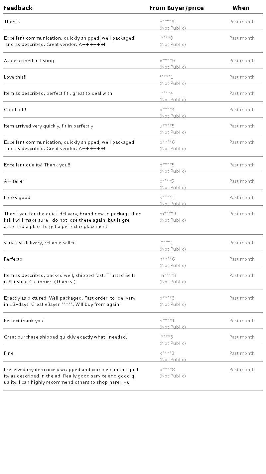266x474 pixels.
Task: Select buyer m****9 name
Action: 168,214
